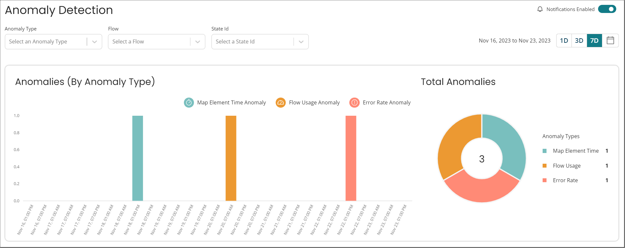Select Flow Usage in donut legend
This screenshot has height=248, width=625.
click(x=567, y=166)
